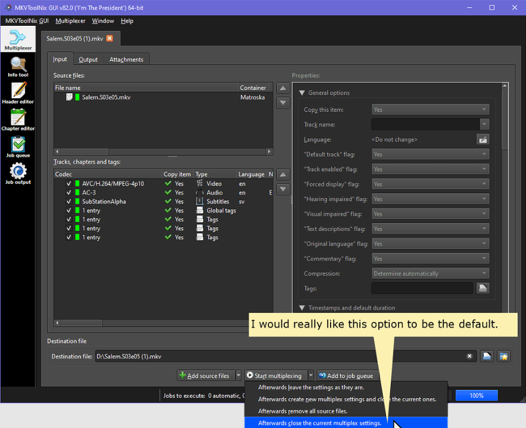Click the Destination file input field

(x=281, y=356)
